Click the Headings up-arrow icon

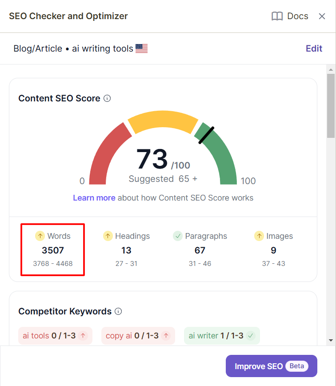(108, 236)
